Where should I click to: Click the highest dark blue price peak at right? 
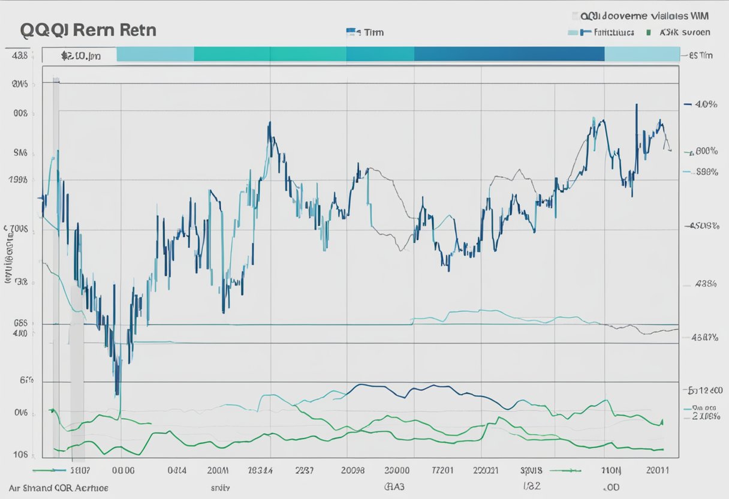(x=635, y=107)
